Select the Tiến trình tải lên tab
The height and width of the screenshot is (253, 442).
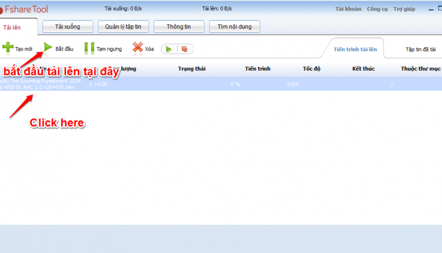click(355, 49)
